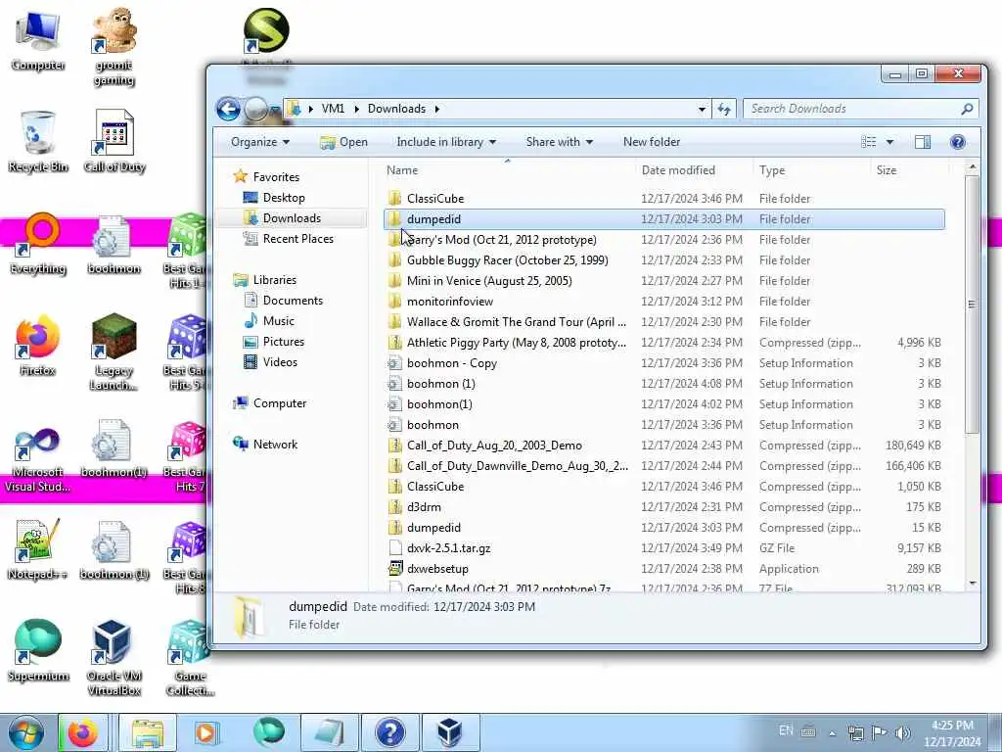Open Pictures library in sidebar
Screen dimensions: 1002x752
[283, 342]
